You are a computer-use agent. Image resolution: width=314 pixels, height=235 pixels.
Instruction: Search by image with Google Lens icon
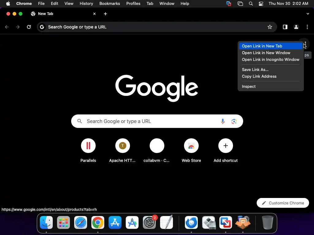(234, 121)
